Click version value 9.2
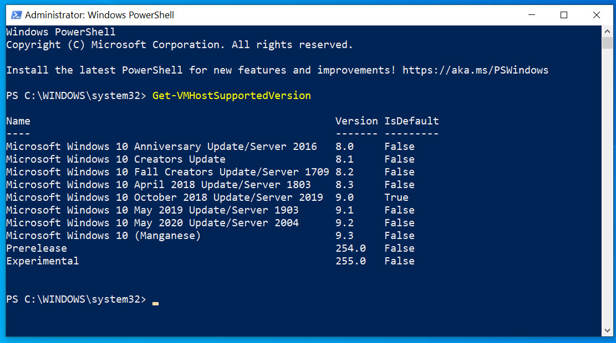The height and width of the screenshot is (343, 616). (344, 222)
